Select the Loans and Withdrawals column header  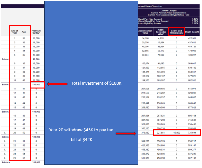tap(176, 32)
